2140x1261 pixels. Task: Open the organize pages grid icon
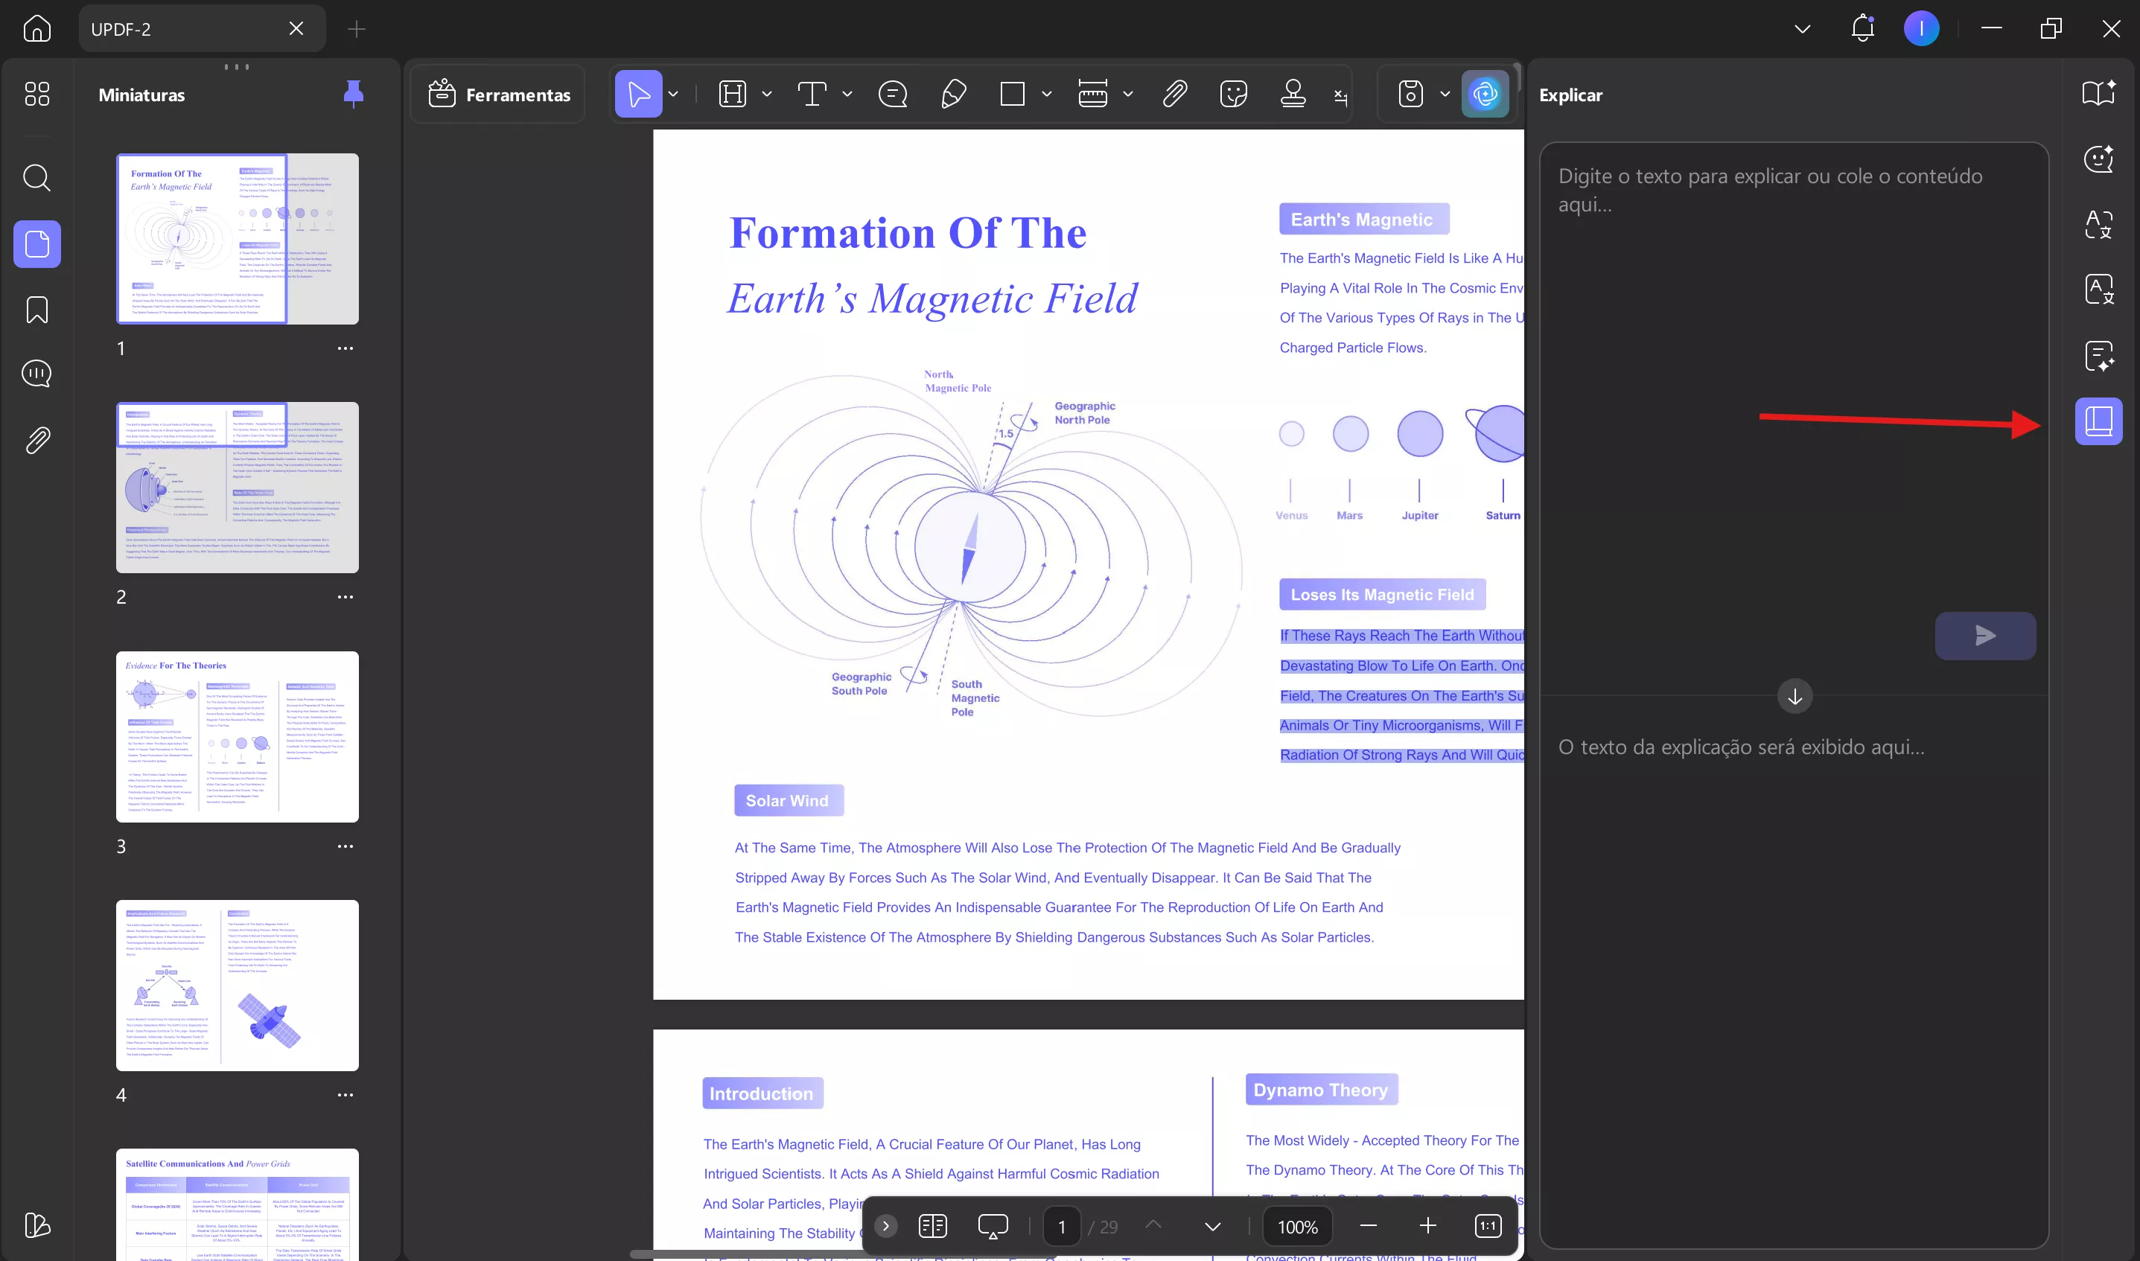[x=36, y=94]
